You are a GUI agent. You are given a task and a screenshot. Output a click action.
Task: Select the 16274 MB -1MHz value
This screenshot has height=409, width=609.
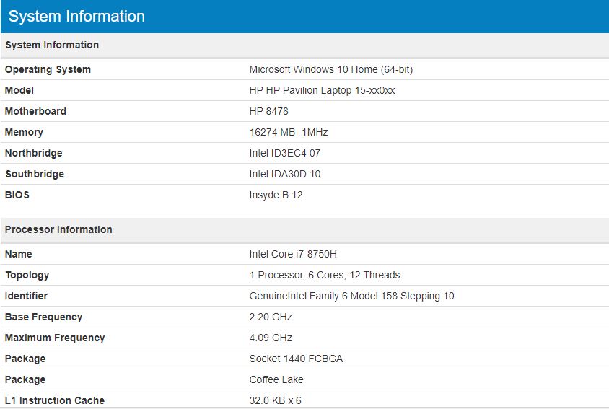coord(289,133)
